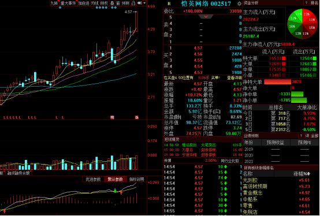
Task: Click the 窗 window button
Action: point(118,3)
